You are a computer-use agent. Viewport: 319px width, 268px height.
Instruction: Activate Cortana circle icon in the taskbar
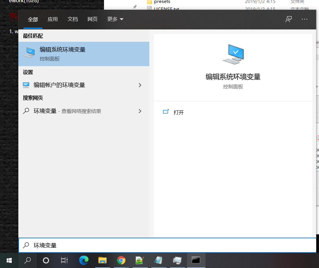click(x=45, y=260)
